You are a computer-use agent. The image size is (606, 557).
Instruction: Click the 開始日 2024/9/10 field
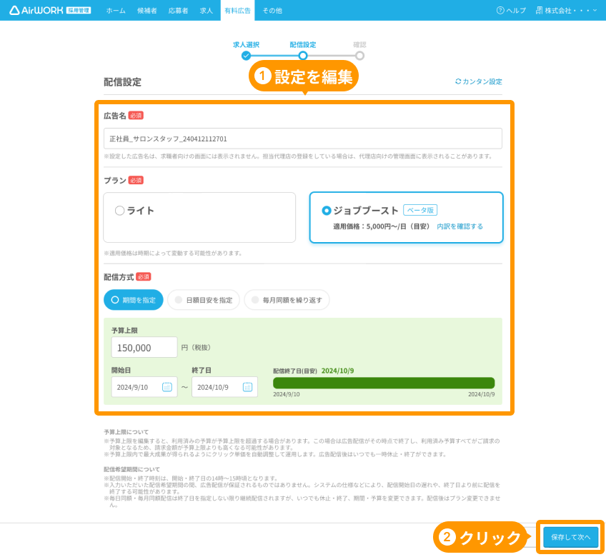pyautogui.click(x=144, y=386)
